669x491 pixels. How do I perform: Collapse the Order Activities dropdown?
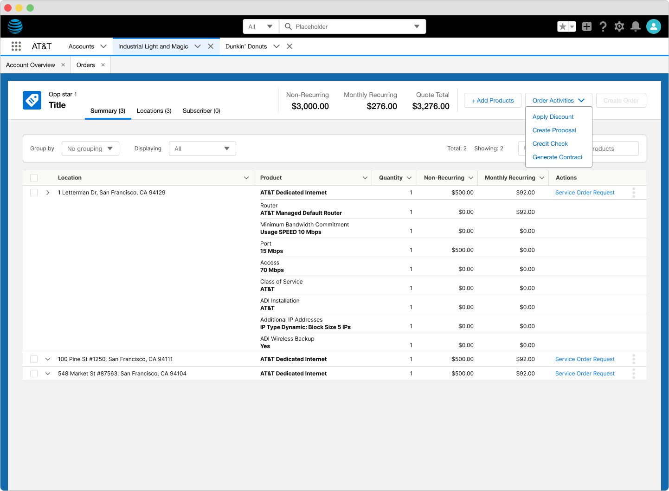[559, 100]
